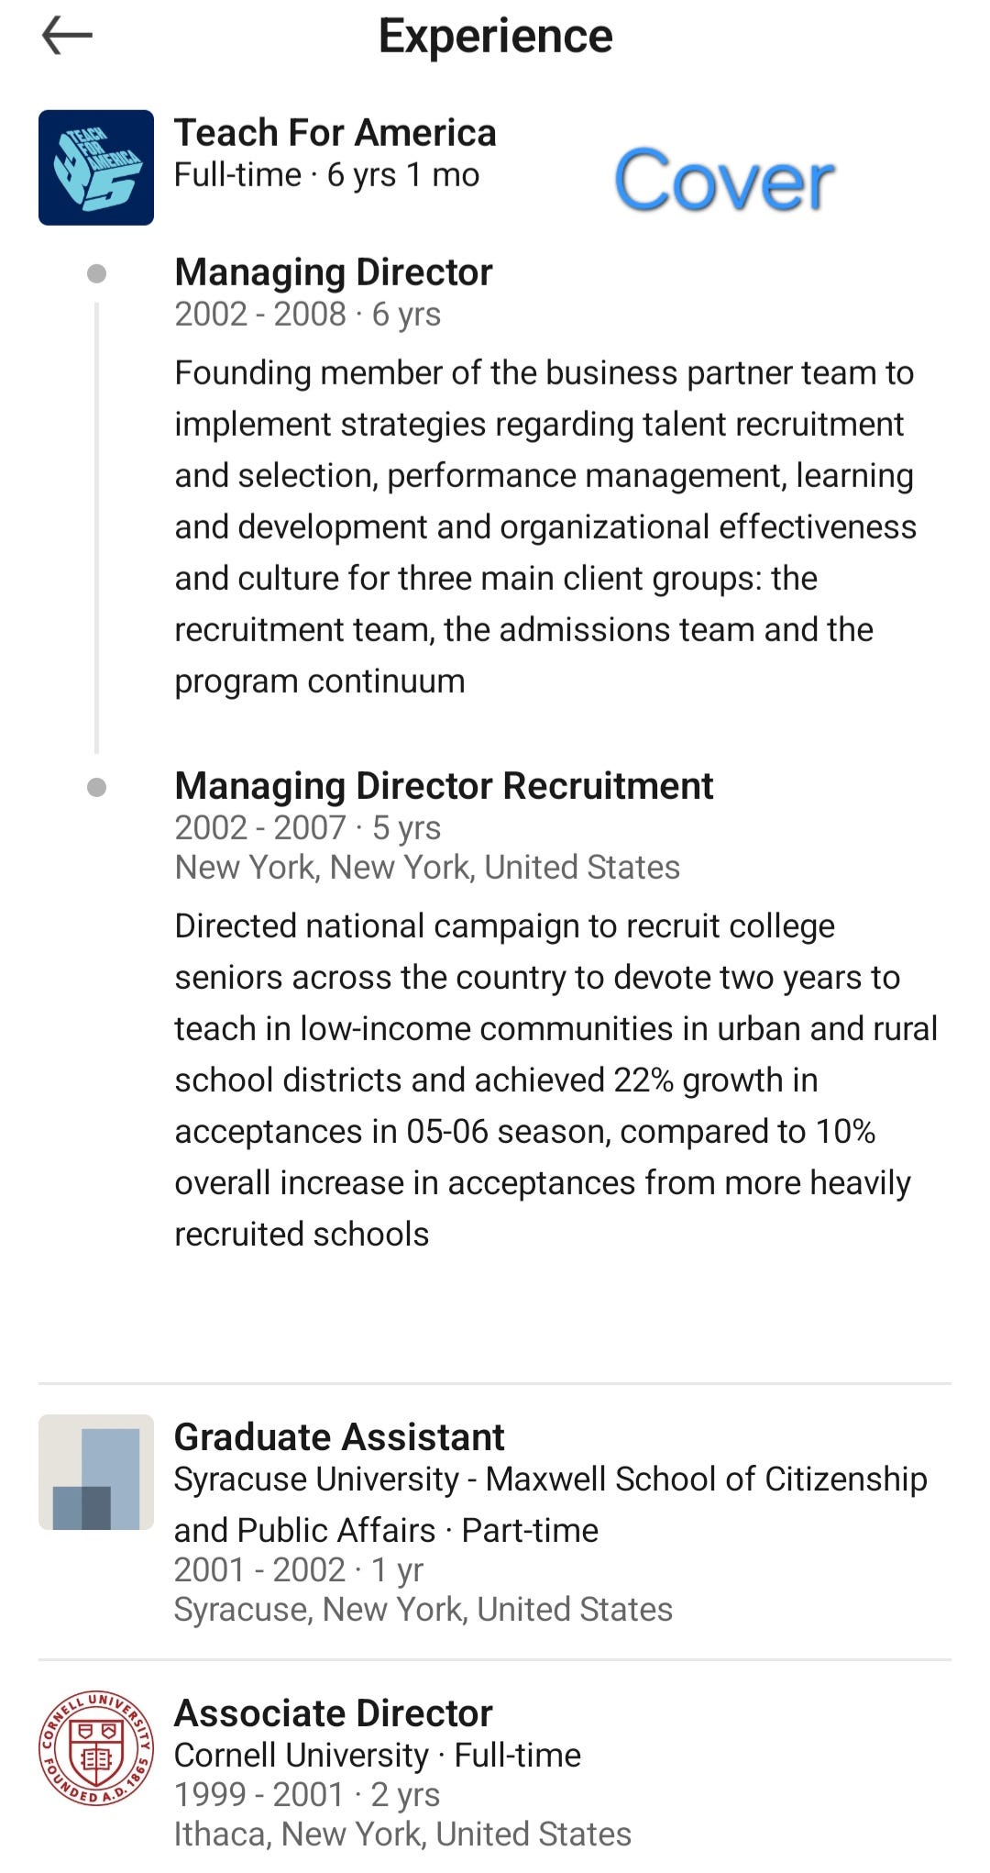Open the Managing Director role title
Screen dimensions: 990x1873
(x=334, y=272)
